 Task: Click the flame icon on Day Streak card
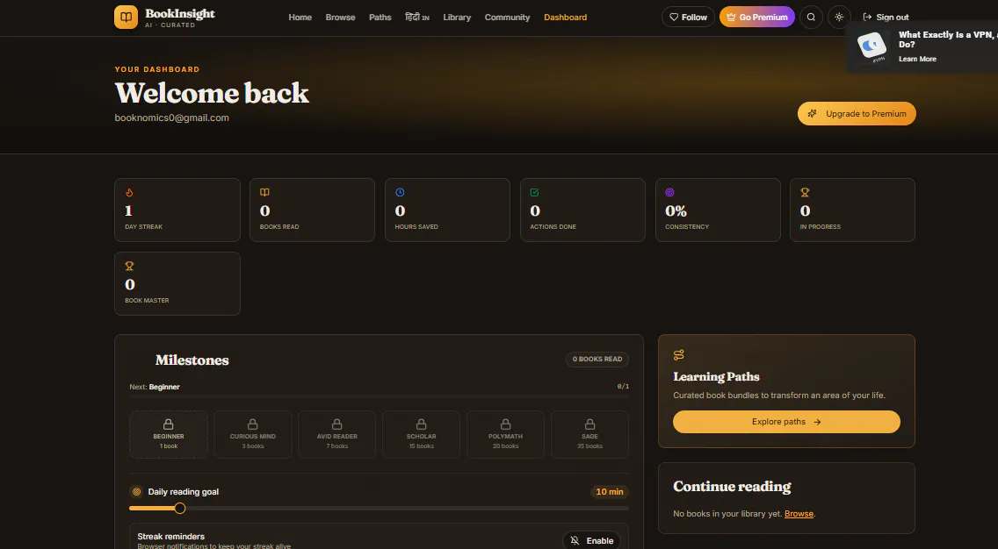[129, 193]
